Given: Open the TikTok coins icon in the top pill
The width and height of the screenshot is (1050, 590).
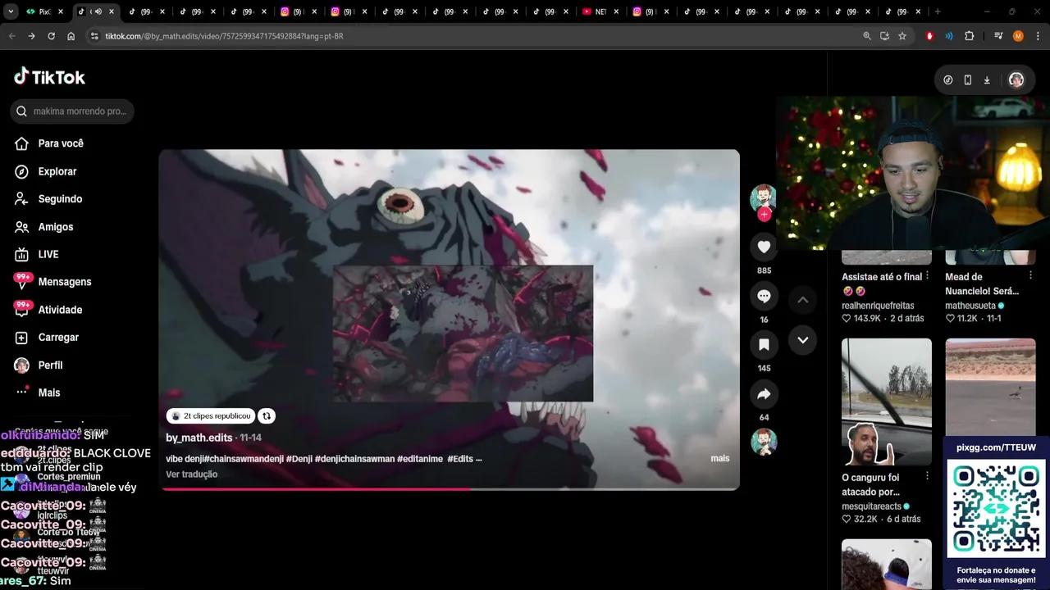Looking at the screenshot, I should point(948,79).
